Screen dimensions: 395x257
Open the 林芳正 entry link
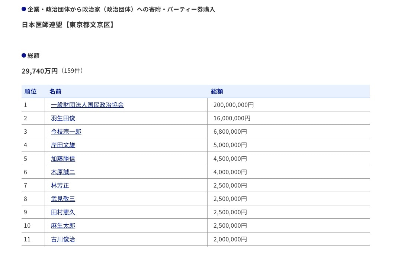click(60, 185)
